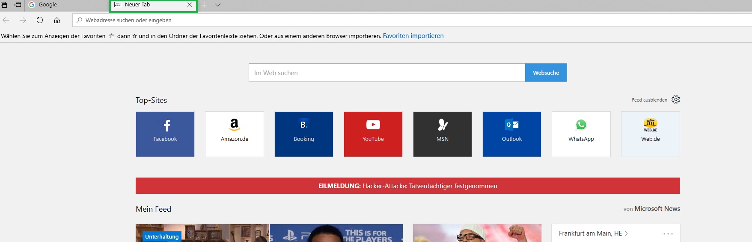This screenshot has width=752, height=242.
Task: Click the Top-Sites heading
Action: 152,100
